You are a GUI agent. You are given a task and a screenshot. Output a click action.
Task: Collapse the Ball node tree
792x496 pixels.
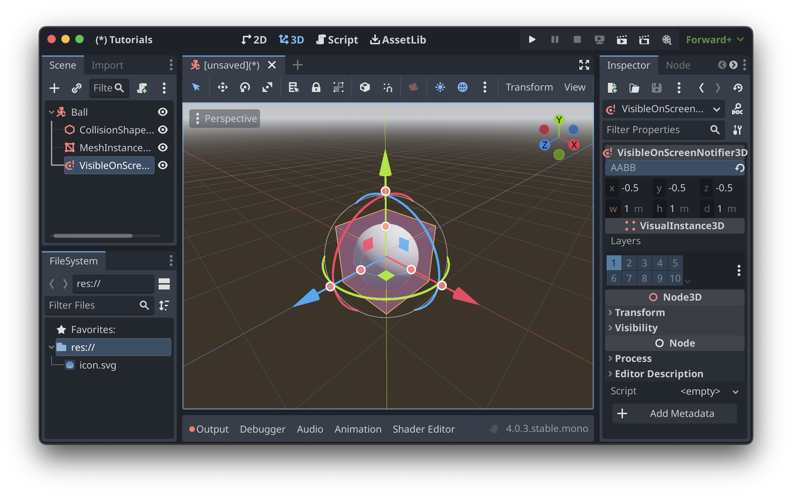click(51, 112)
